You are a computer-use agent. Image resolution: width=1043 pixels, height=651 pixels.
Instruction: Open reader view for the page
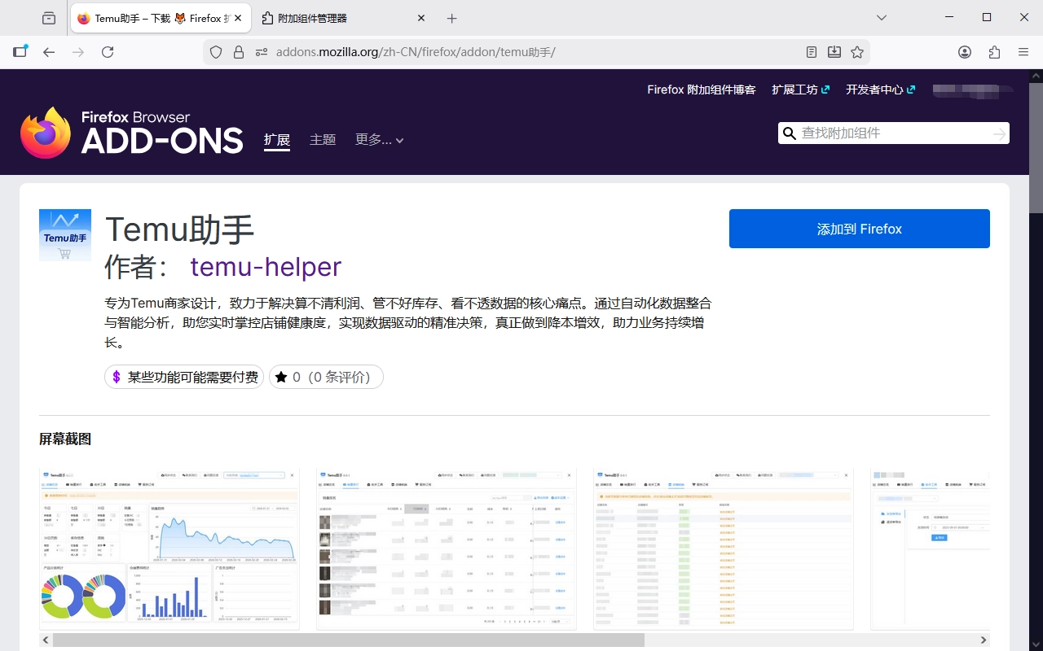[812, 51]
